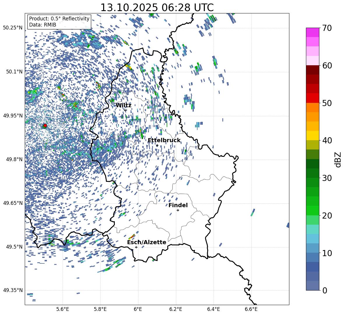Click the 60 tick on colorbar
This screenshot has width=345, height=315.
point(327,66)
